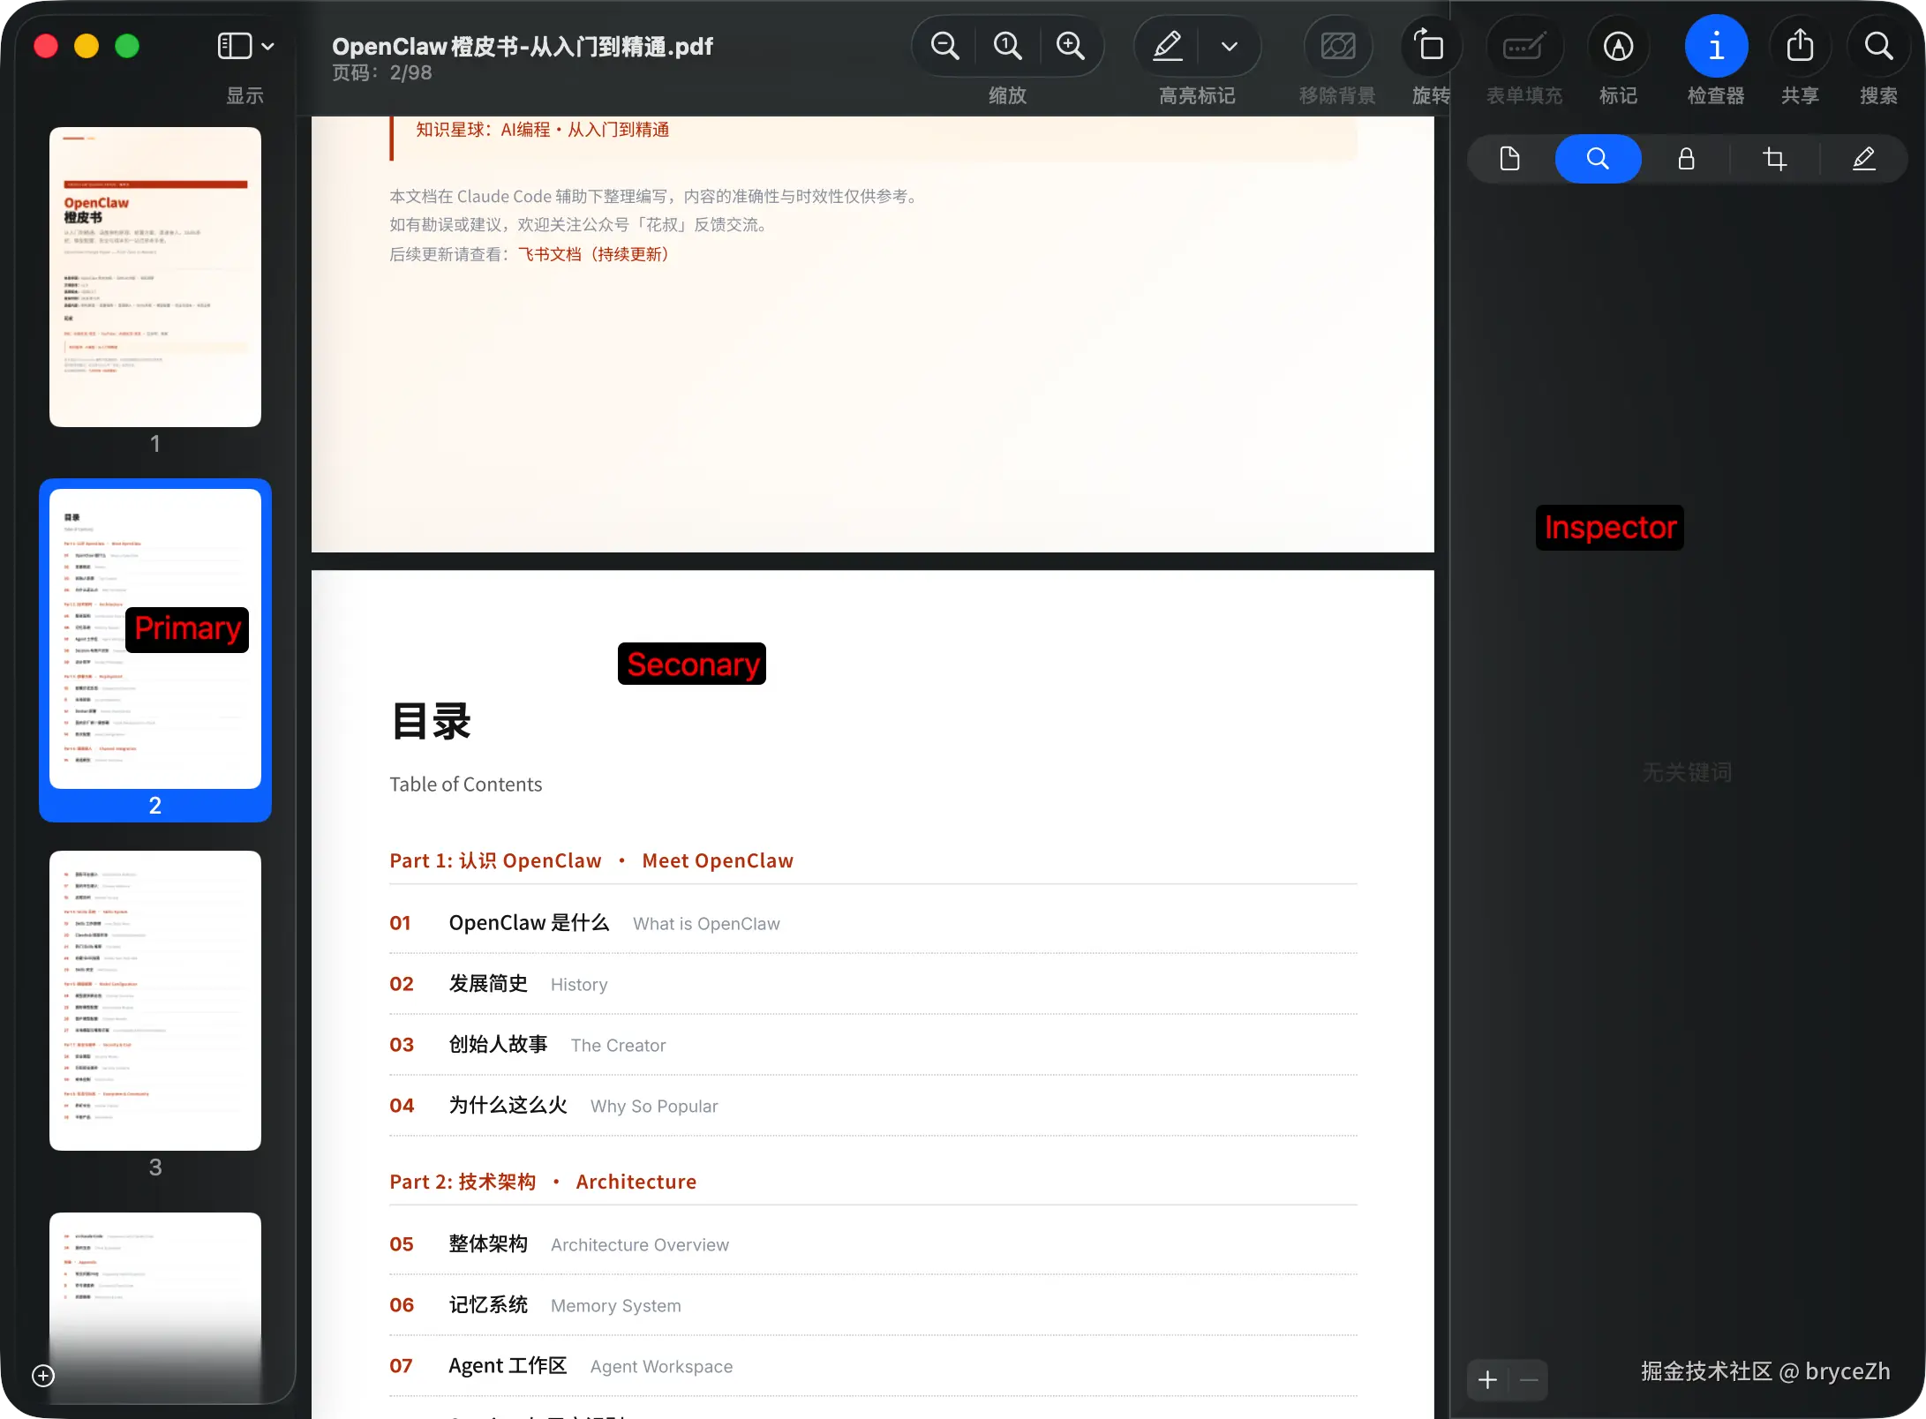
Task: Close the window with the red button
Action: pos(46,46)
